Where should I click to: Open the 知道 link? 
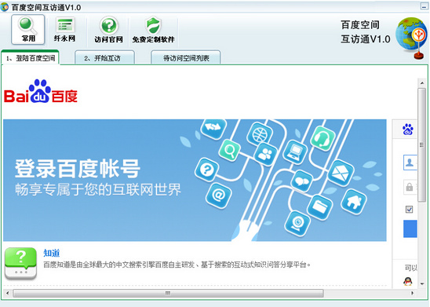tap(52, 253)
